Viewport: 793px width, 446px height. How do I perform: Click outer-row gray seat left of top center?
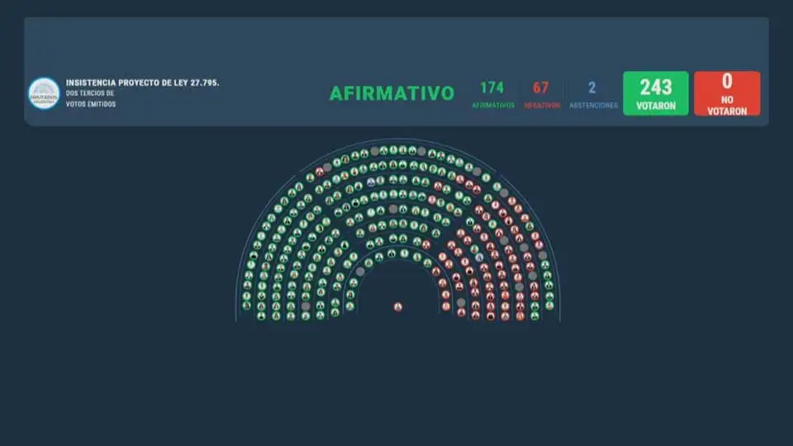tap(374, 151)
